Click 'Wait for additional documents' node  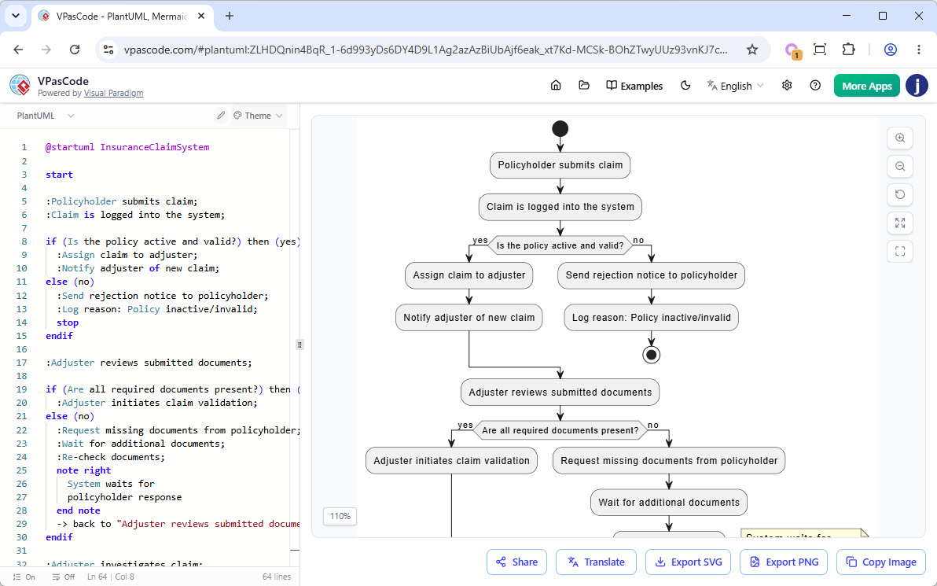pyautogui.click(x=669, y=503)
